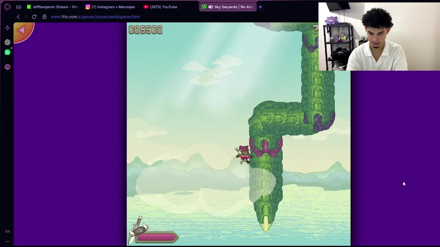Open a new tab with the plus button
Viewport: 440px width, 247px height.
(x=260, y=7)
